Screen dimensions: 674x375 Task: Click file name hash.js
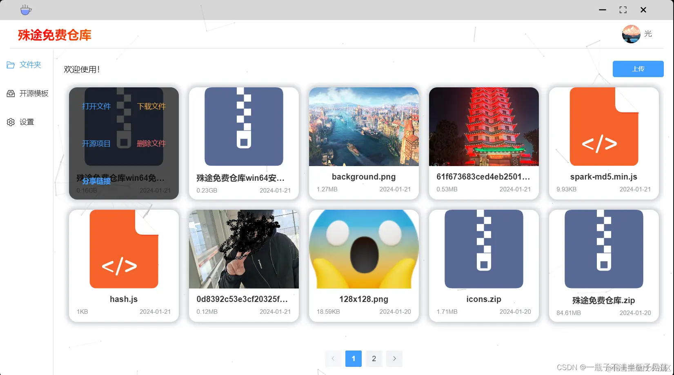(x=124, y=299)
